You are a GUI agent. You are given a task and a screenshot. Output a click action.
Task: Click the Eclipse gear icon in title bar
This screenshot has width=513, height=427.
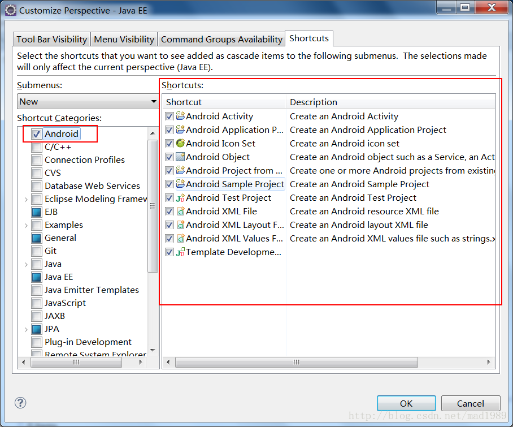(11, 10)
